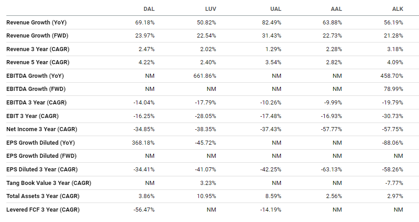The image size is (419, 222).
Task: Click the Revenue Growth (YoY) row label
Action: point(36,23)
